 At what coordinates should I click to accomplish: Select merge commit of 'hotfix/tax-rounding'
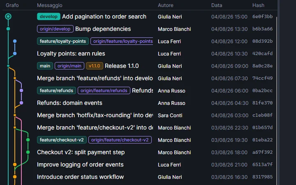click(x=95, y=115)
